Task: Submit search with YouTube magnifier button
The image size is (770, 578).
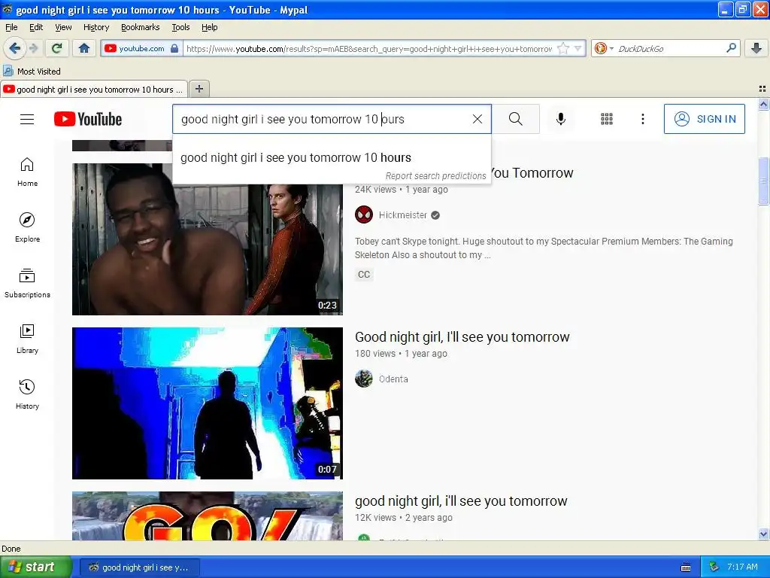Action: tap(516, 119)
